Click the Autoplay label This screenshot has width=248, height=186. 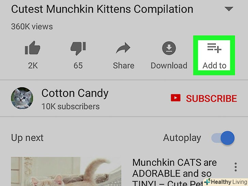(182, 138)
